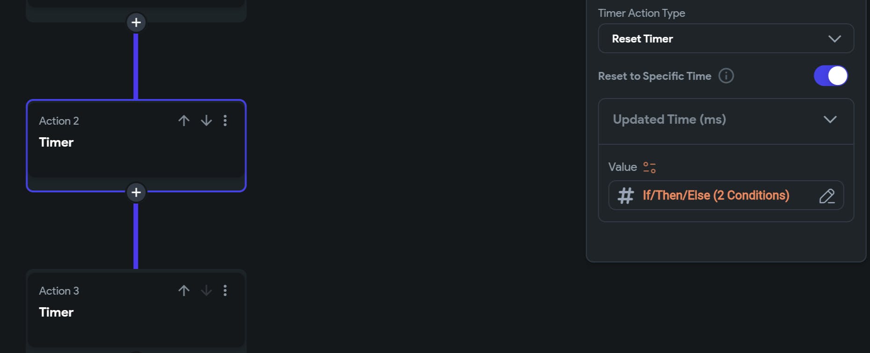Click the If/Then/Else (2 Conditions) value
The height and width of the screenshot is (353, 870).
(716, 196)
